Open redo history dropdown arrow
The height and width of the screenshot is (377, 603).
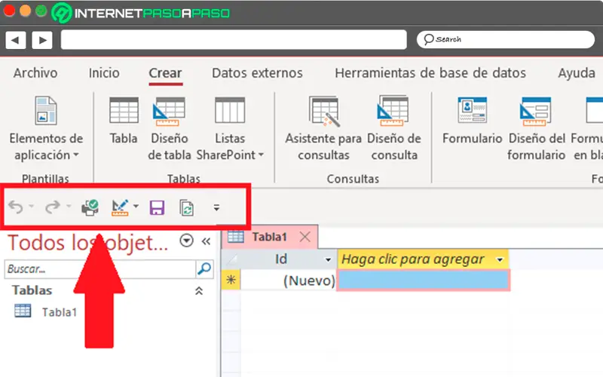coord(69,207)
